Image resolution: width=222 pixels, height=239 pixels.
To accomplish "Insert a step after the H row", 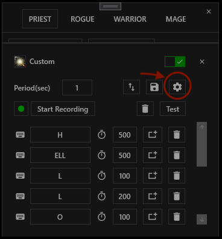I will coord(153,135).
